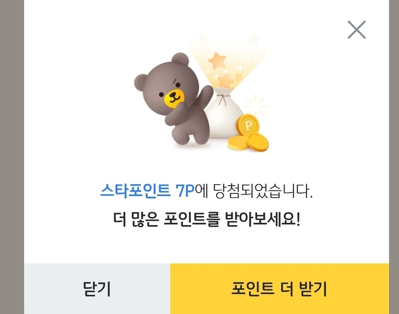
Task: Click the sparkle burst beside the coin
Action: pos(255,105)
